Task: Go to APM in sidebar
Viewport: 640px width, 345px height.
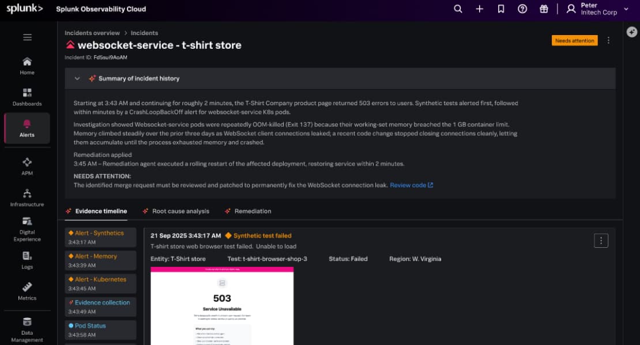Action: 27,166
